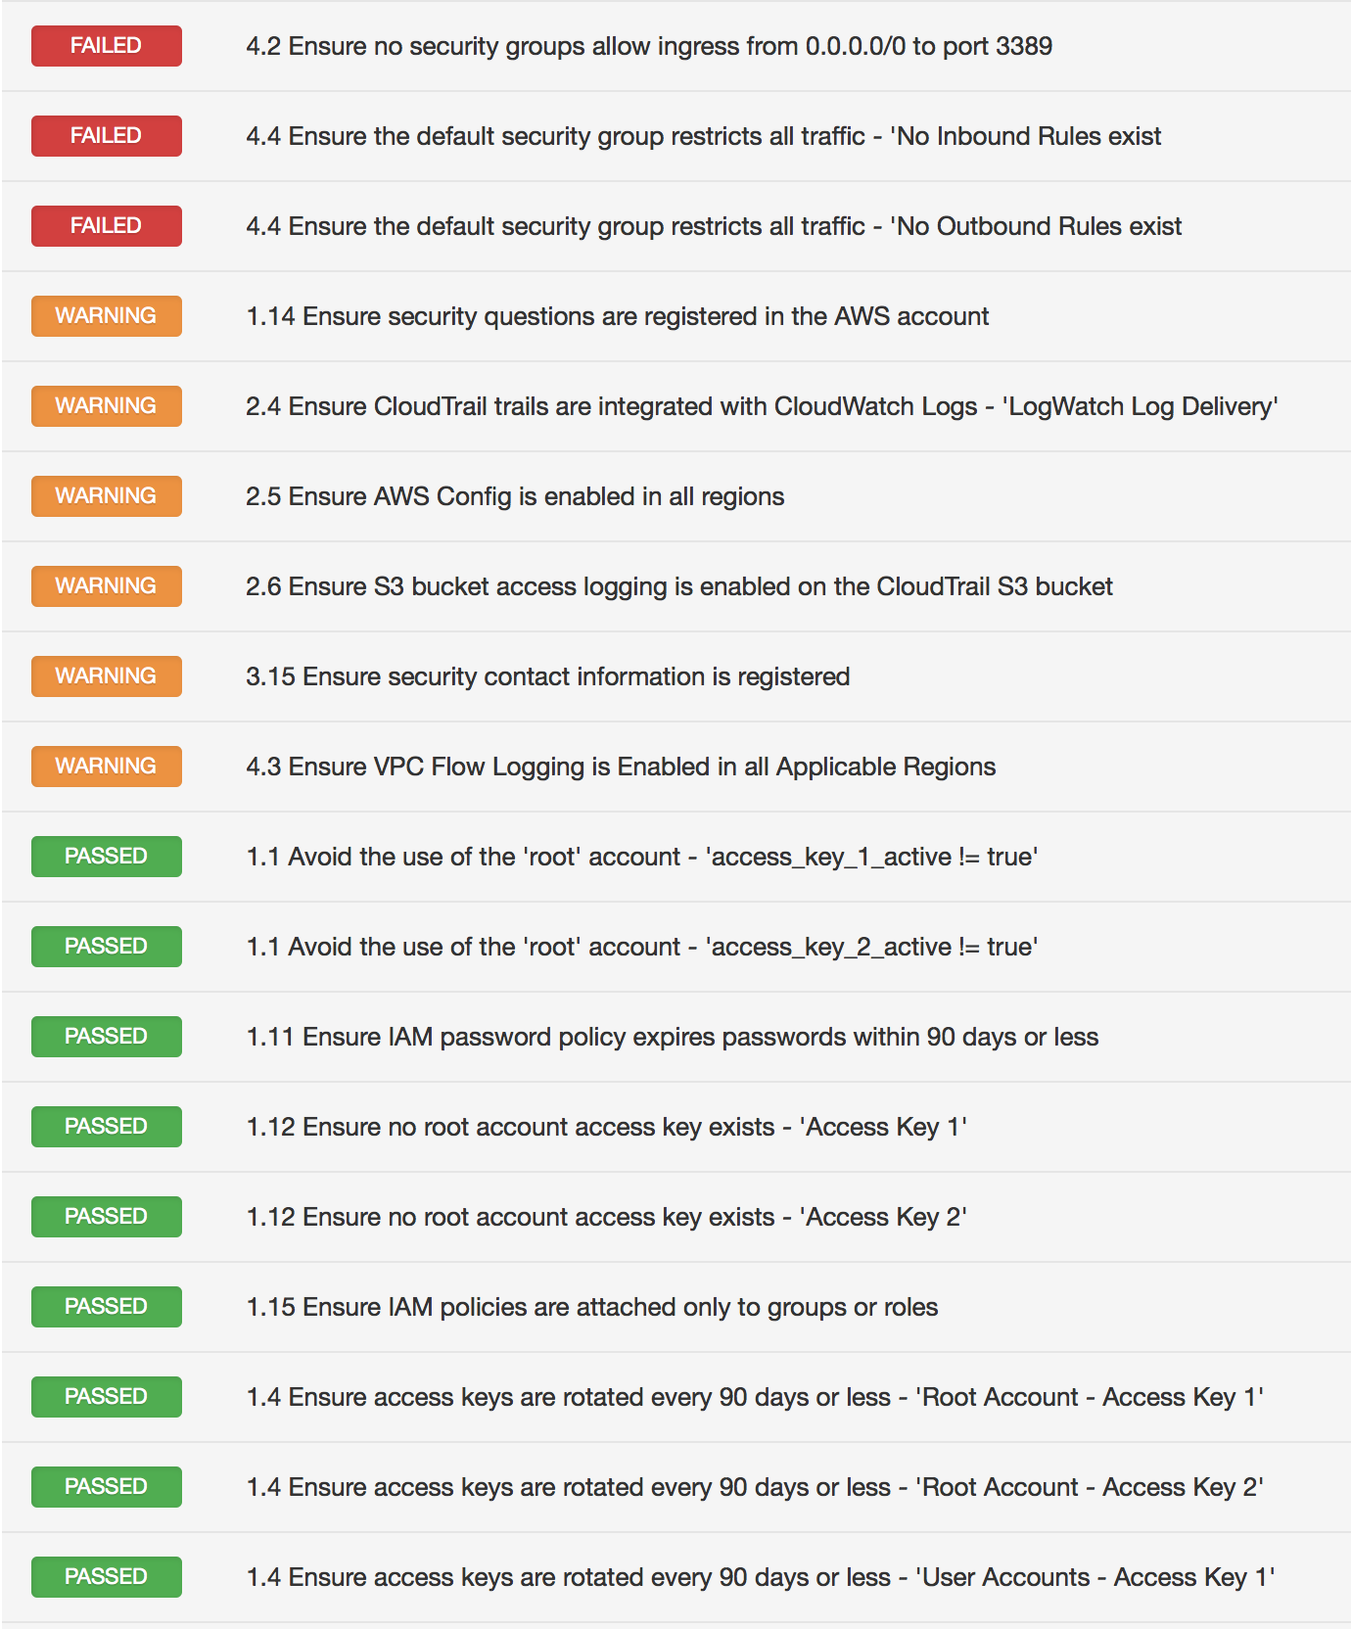The height and width of the screenshot is (1629, 1351).
Task: Click WARNING badge for VPC Flow Logging check
Action: [106, 767]
